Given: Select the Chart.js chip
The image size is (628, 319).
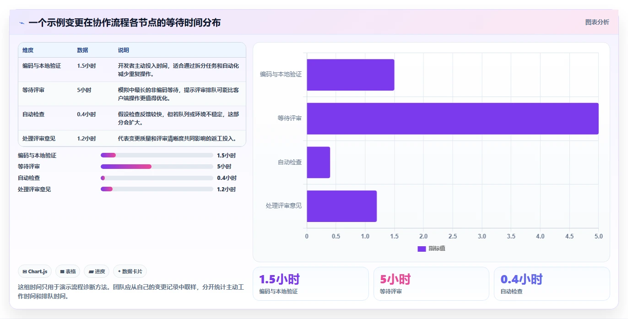Looking at the screenshot, I should pos(35,271).
